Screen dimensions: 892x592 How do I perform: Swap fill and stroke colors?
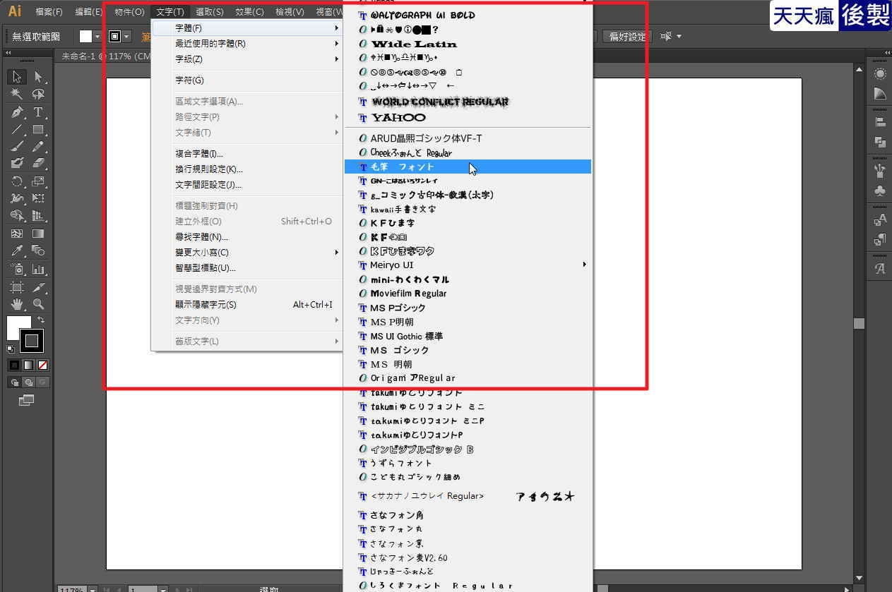(x=41, y=320)
